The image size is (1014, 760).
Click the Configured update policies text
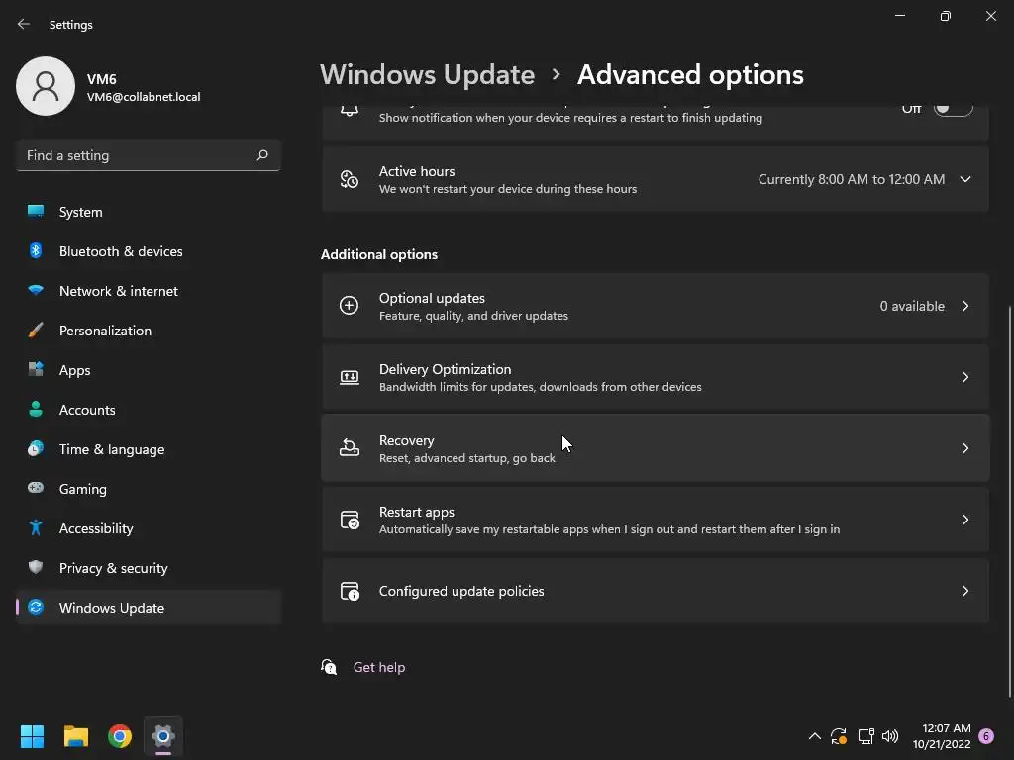click(x=461, y=591)
